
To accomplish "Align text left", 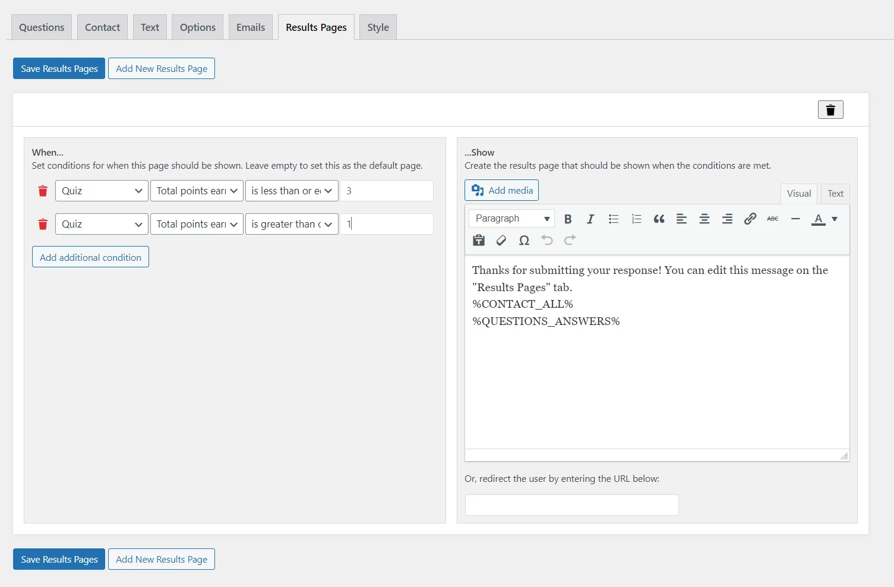I will tap(682, 219).
